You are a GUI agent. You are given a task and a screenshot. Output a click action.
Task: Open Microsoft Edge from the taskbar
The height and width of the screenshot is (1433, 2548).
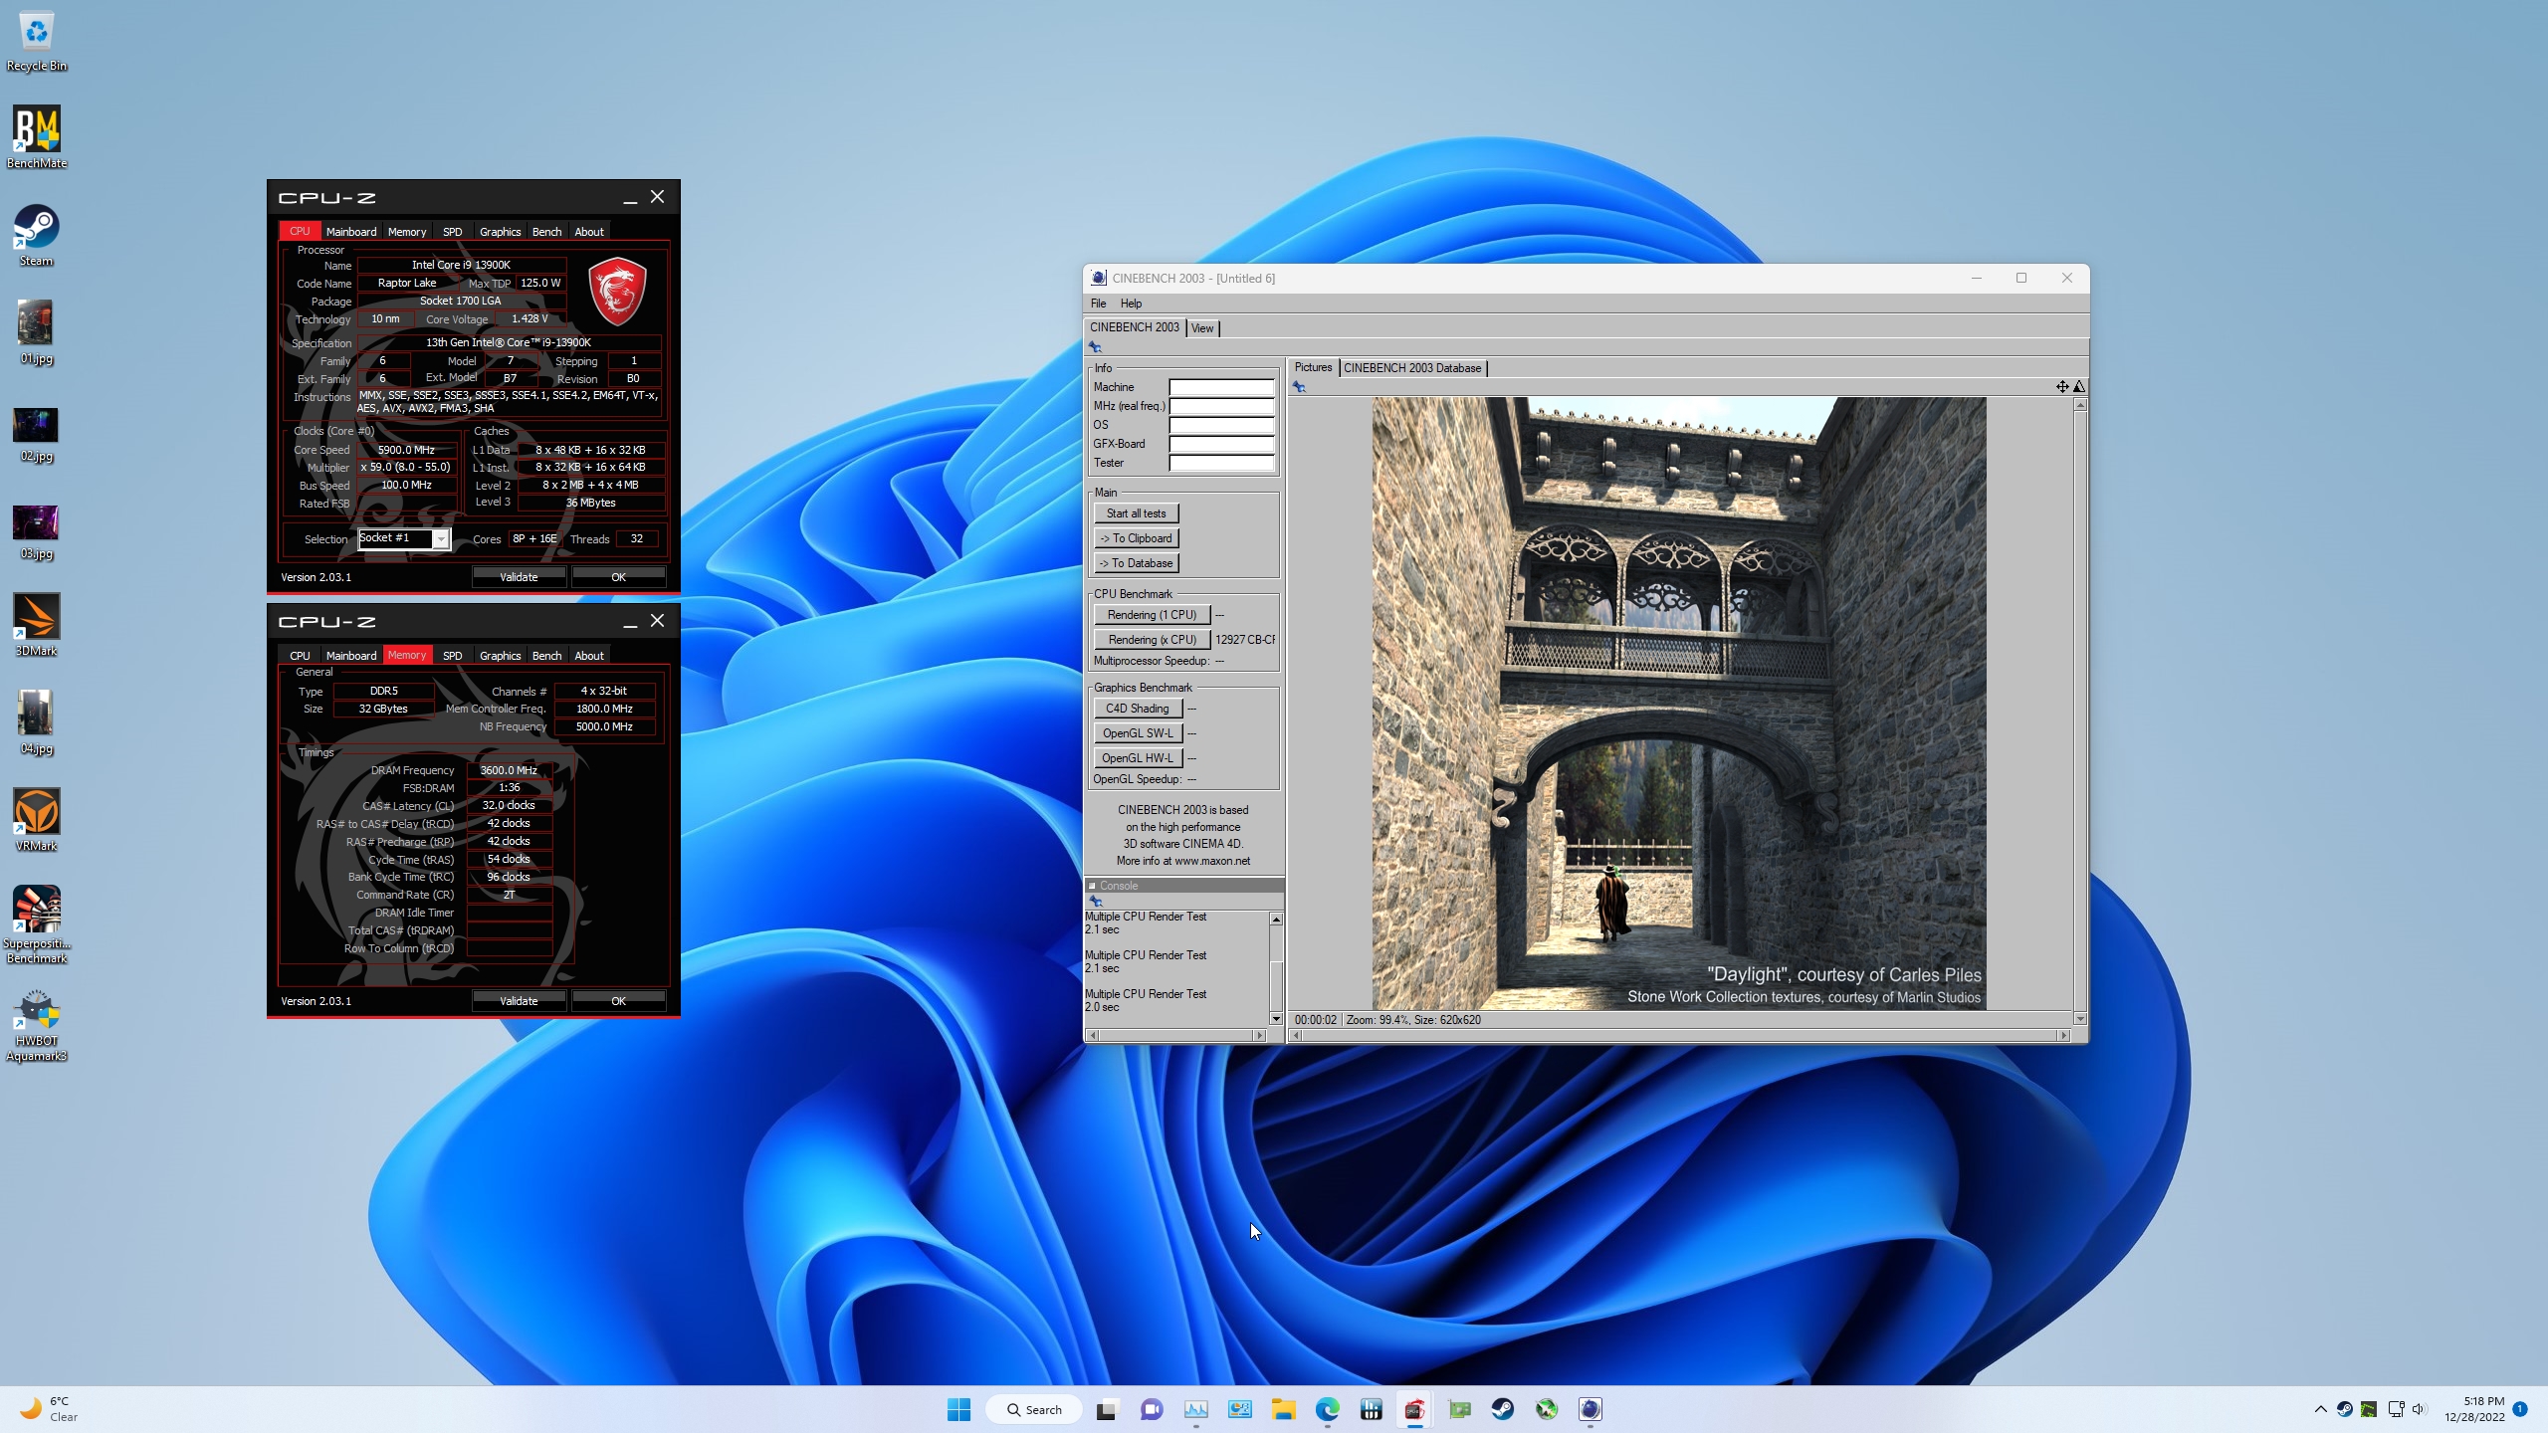click(1328, 1409)
